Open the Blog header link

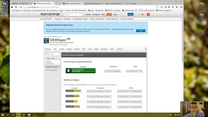(x=103, y=14)
